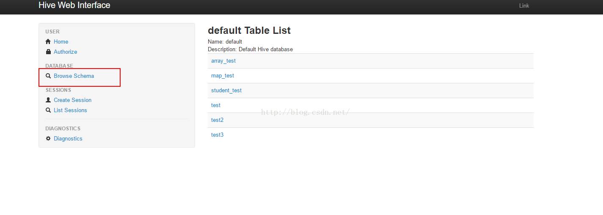Click the DIAGNOSTICS section header
Image resolution: width=603 pixels, height=215 pixels.
coord(63,129)
